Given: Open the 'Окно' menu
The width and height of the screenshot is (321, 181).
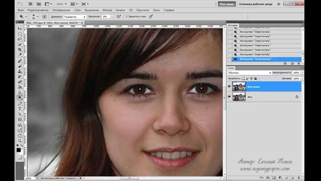Looking at the screenshot, I should pos(156,10).
